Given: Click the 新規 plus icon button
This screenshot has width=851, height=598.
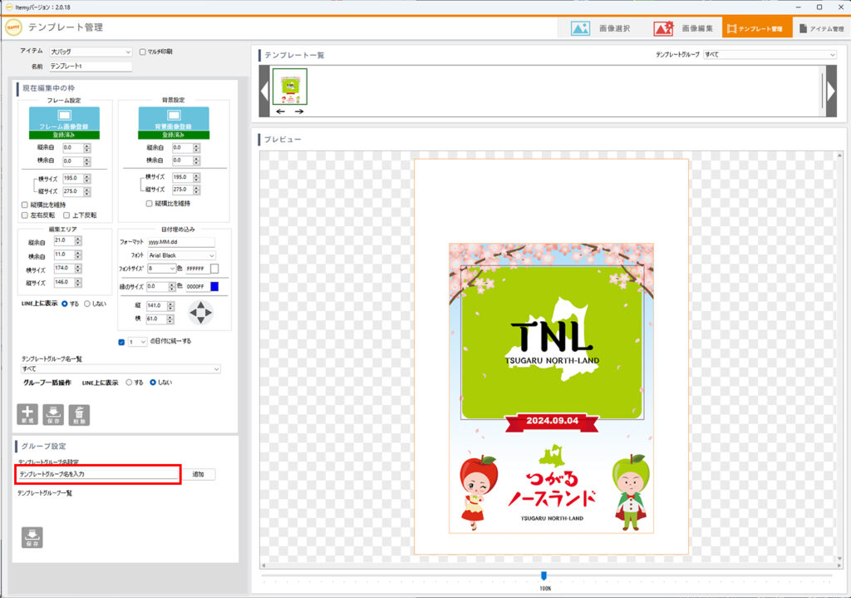Looking at the screenshot, I should (27, 414).
